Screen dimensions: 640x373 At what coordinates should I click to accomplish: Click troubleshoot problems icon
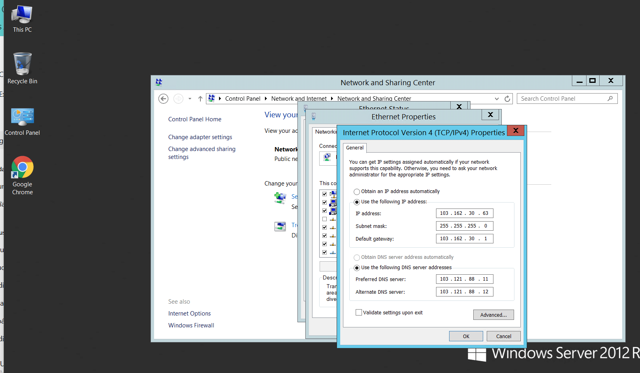pos(280,227)
